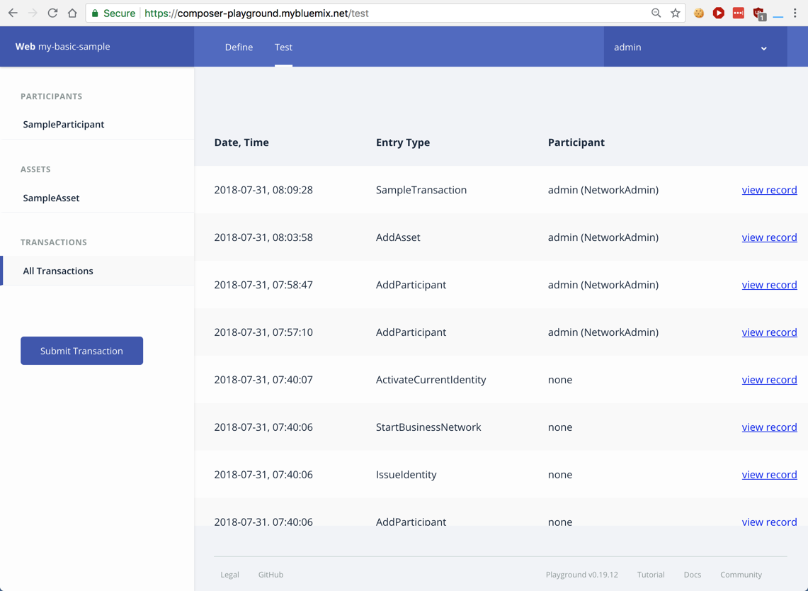Select the Test tab

pyautogui.click(x=283, y=47)
